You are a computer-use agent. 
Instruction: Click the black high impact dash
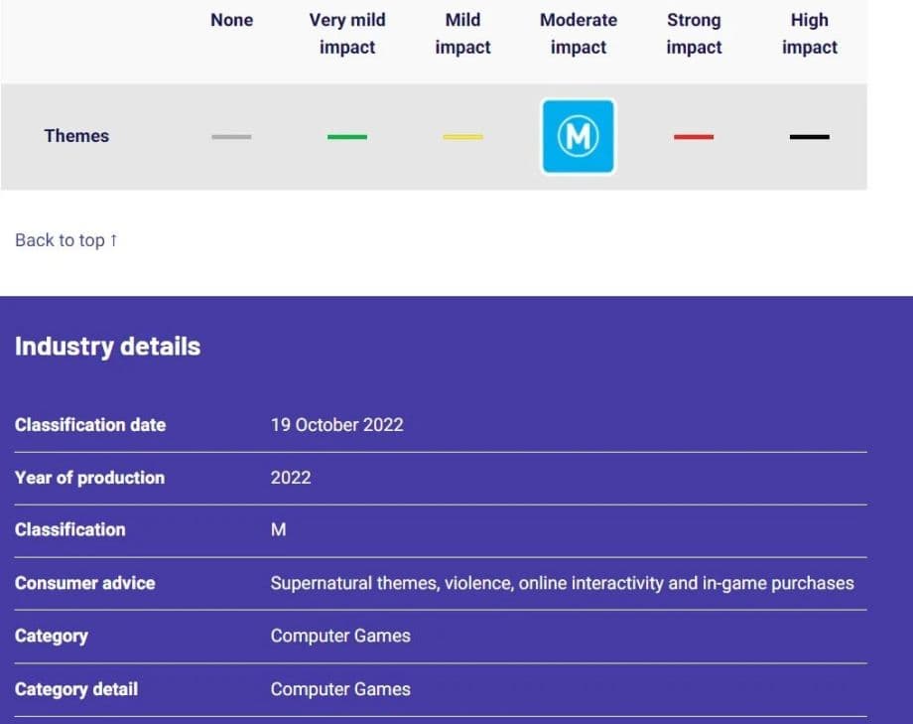pyautogui.click(x=810, y=137)
